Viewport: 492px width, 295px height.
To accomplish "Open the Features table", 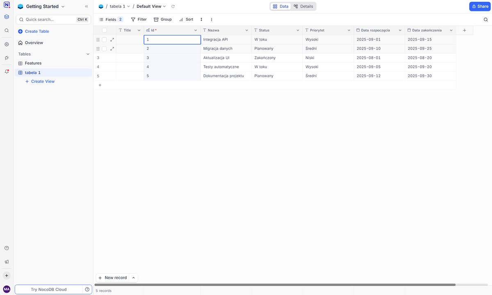I will [33, 63].
